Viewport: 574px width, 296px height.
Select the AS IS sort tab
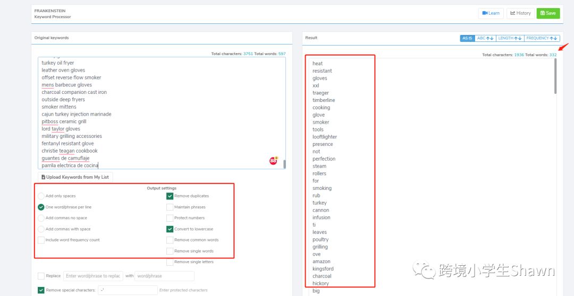pos(468,38)
